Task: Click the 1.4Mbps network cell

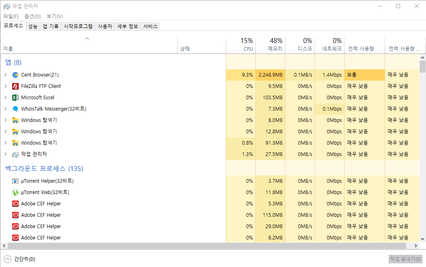Action: (330, 75)
